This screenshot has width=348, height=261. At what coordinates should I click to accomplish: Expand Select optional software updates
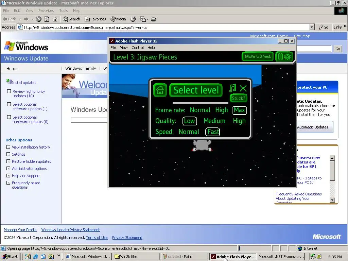tap(9, 104)
